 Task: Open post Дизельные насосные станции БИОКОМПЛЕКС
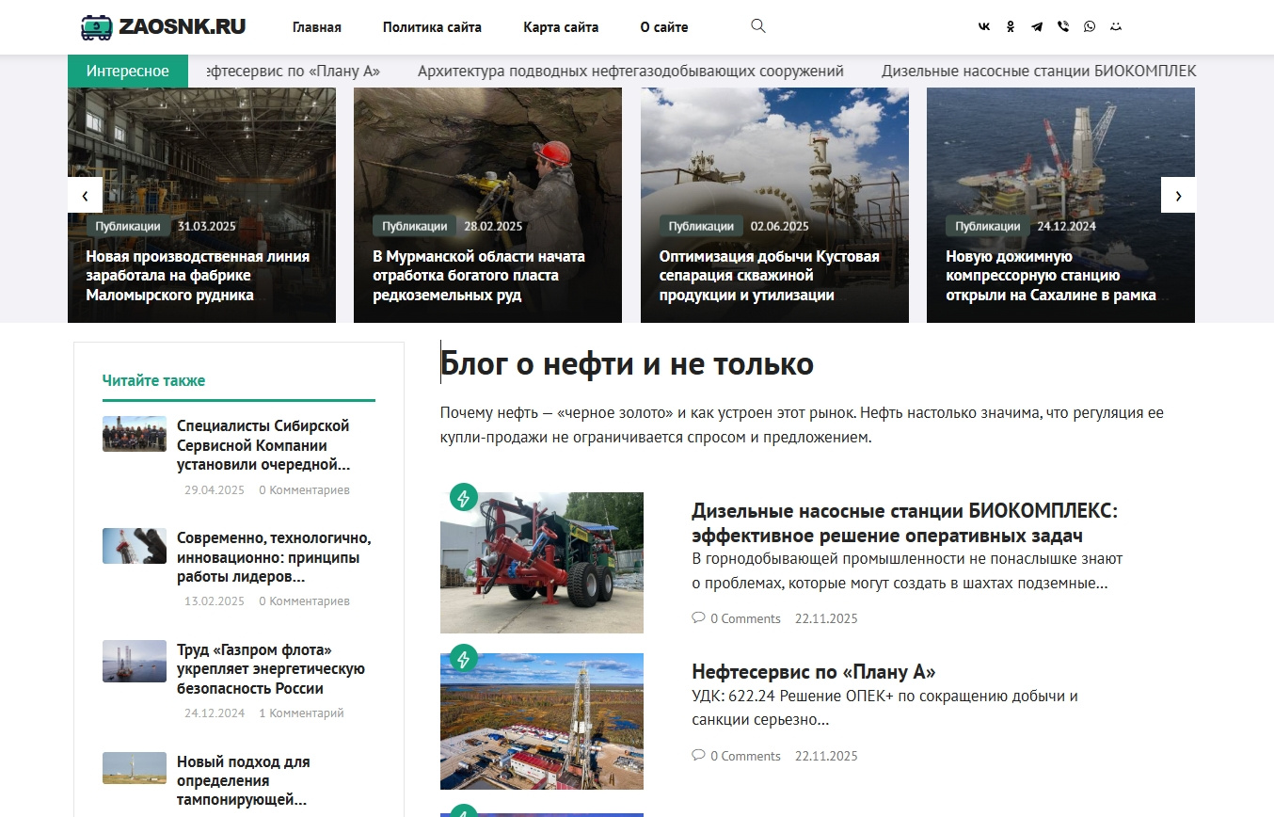[x=904, y=523]
